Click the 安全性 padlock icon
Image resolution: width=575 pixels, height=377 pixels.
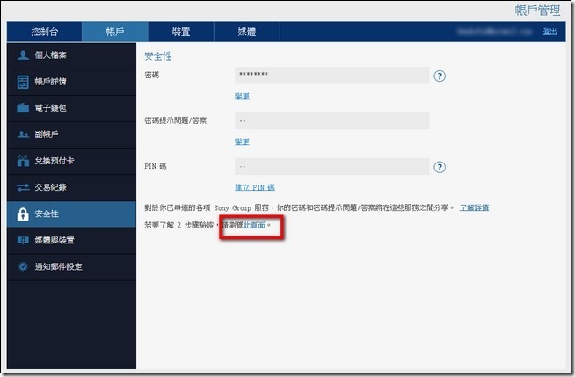coord(23,214)
